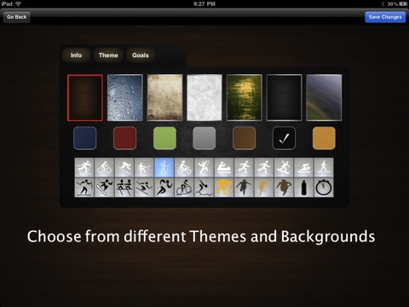Switch to the Theme tab

[x=108, y=55]
